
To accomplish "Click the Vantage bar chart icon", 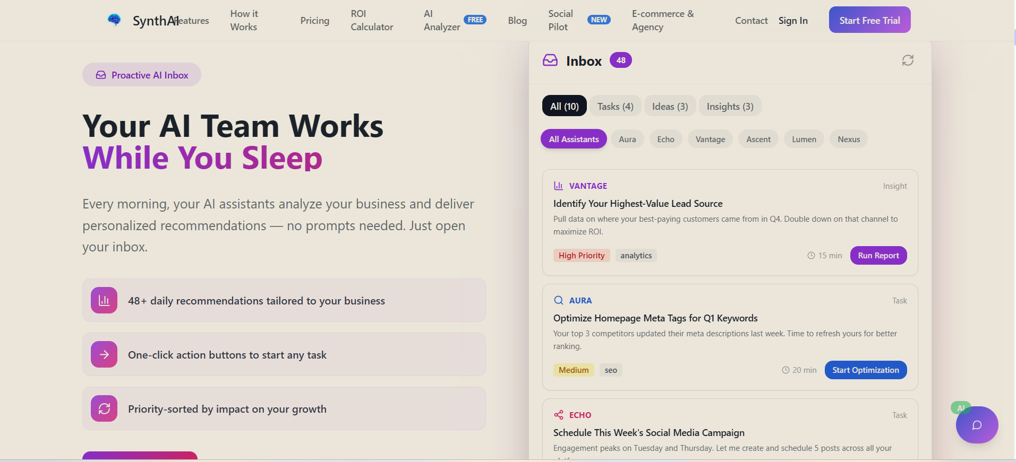I will tap(558, 186).
